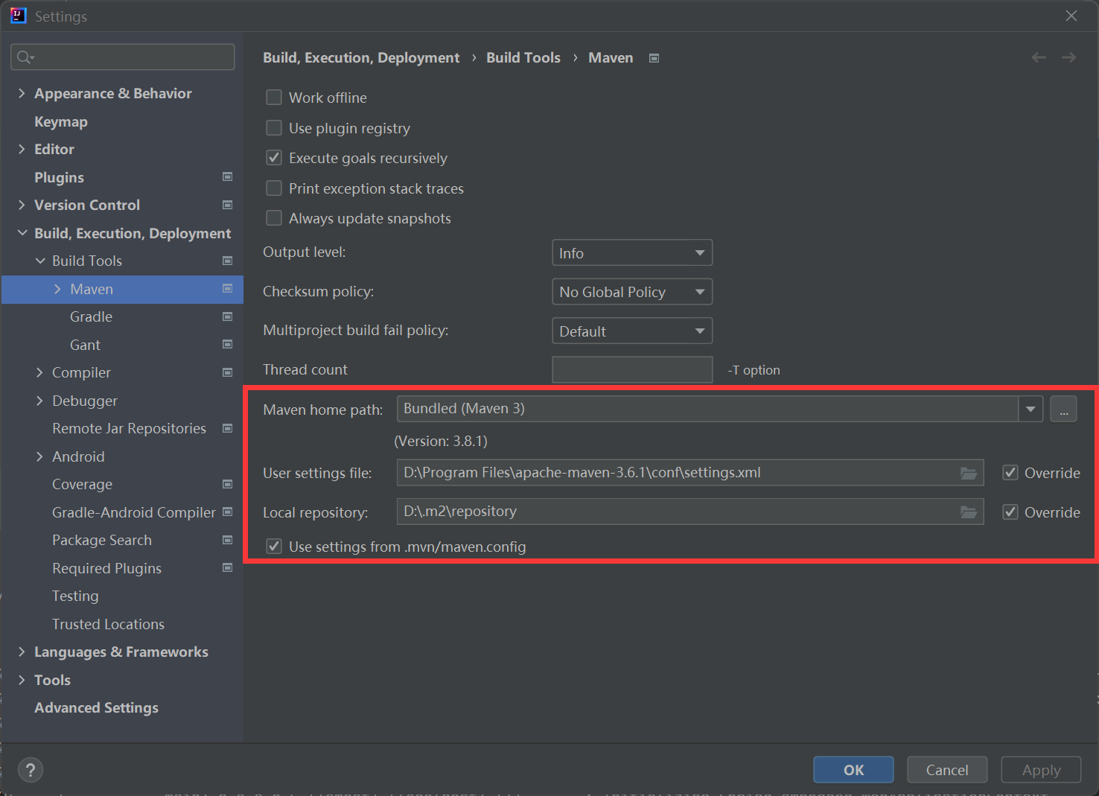Screen dimensions: 1099x796
Task: Click Build, Execution, Deployment breadcrumb
Action: pos(361,57)
